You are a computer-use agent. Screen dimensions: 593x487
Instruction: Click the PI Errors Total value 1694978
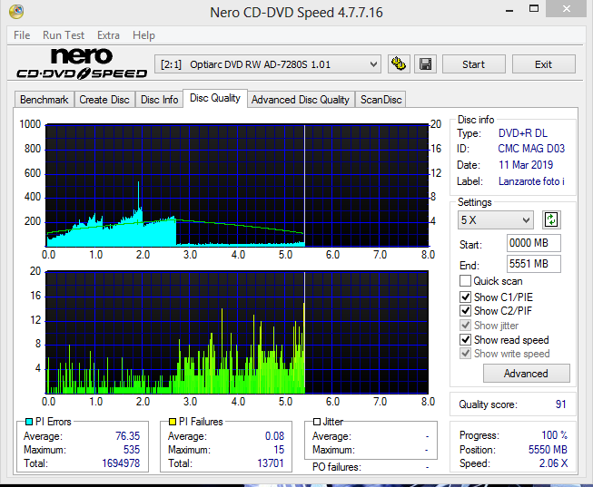click(121, 463)
